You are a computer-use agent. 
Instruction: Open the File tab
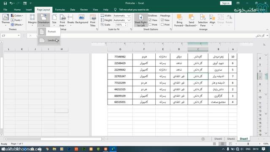click(5, 10)
